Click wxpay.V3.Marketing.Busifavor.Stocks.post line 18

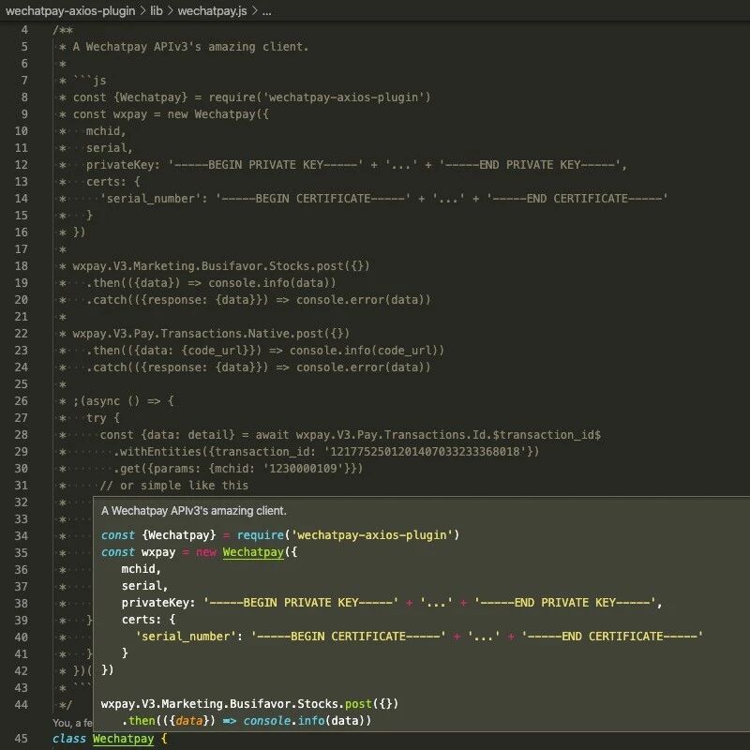221,266
